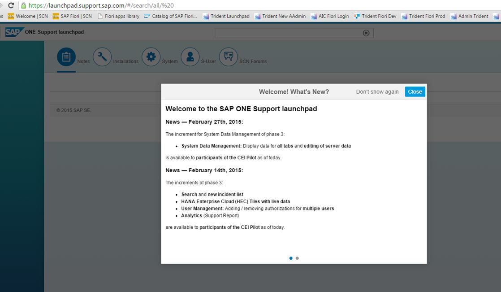Open the Trident Fiori Prod bookmark
Viewport: 501px width, 292px height.
tap(423, 16)
